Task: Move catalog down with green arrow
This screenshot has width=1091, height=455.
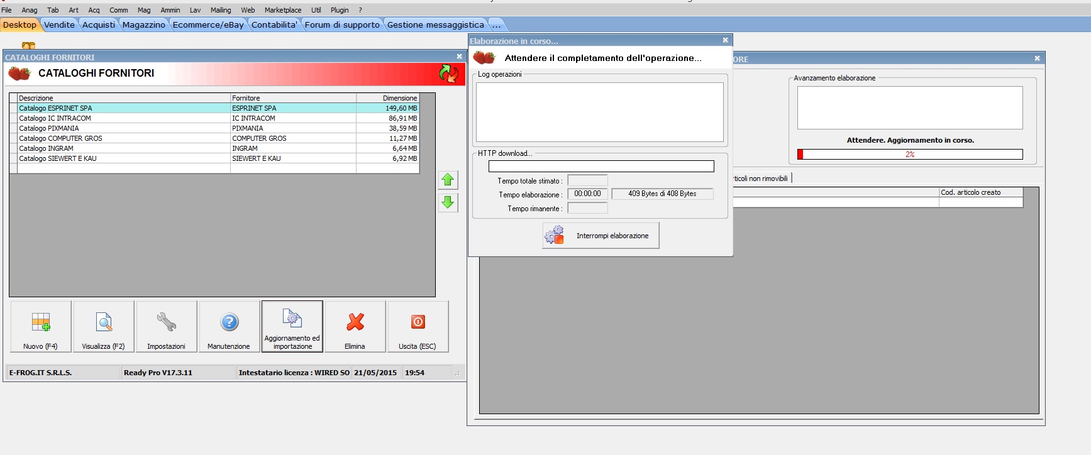Action: [448, 202]
